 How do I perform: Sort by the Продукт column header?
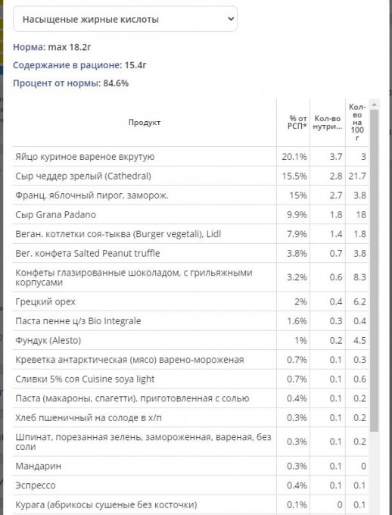[145, 123]
